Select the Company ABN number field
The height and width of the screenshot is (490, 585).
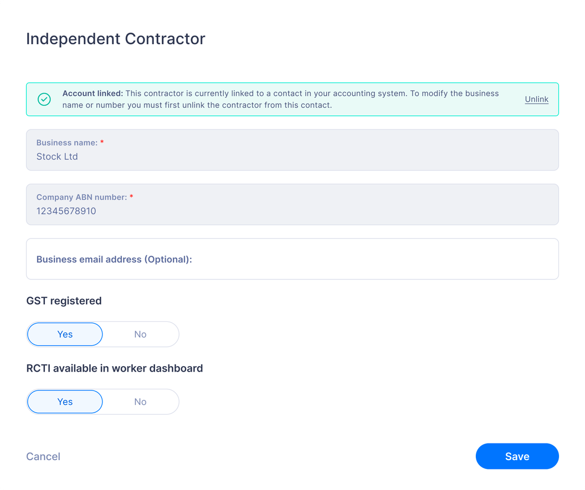click(x=292, y=205)
